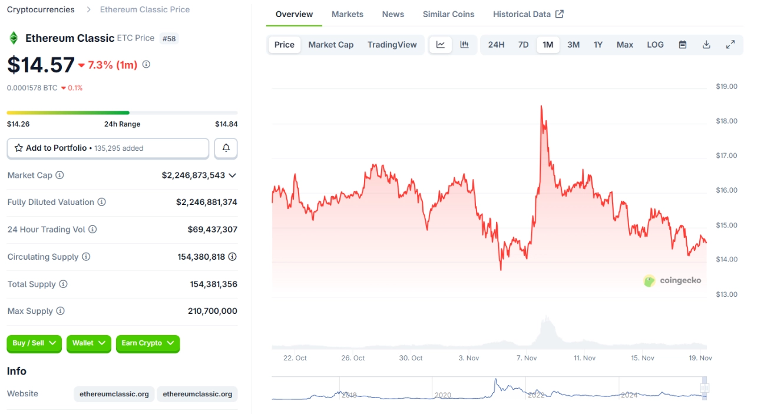Set a price alert with the bell icon

226,148
